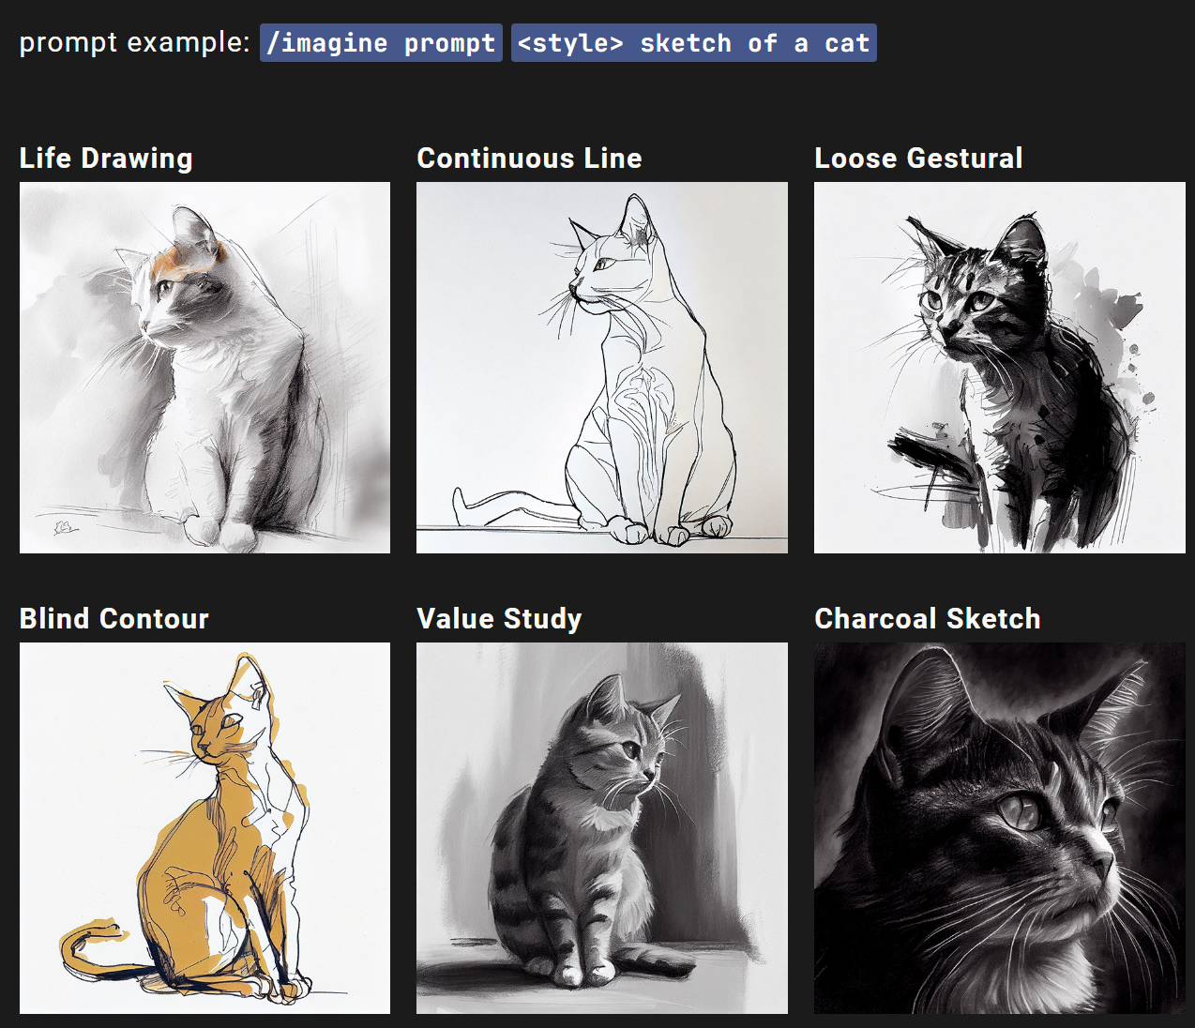The width and height of the screenshot is (1195, 1028).
Task: Click the Continuous Line heading
Action: coord(529,158)
